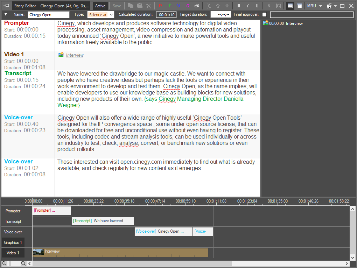This screenshot has height=268, width=357.
Task: Click the Prompter heading in the script
Action: coord(16,23)
